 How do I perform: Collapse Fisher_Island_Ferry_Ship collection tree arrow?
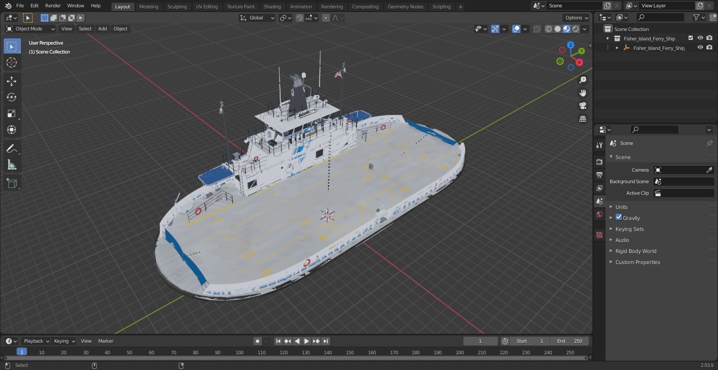point(608,38)
